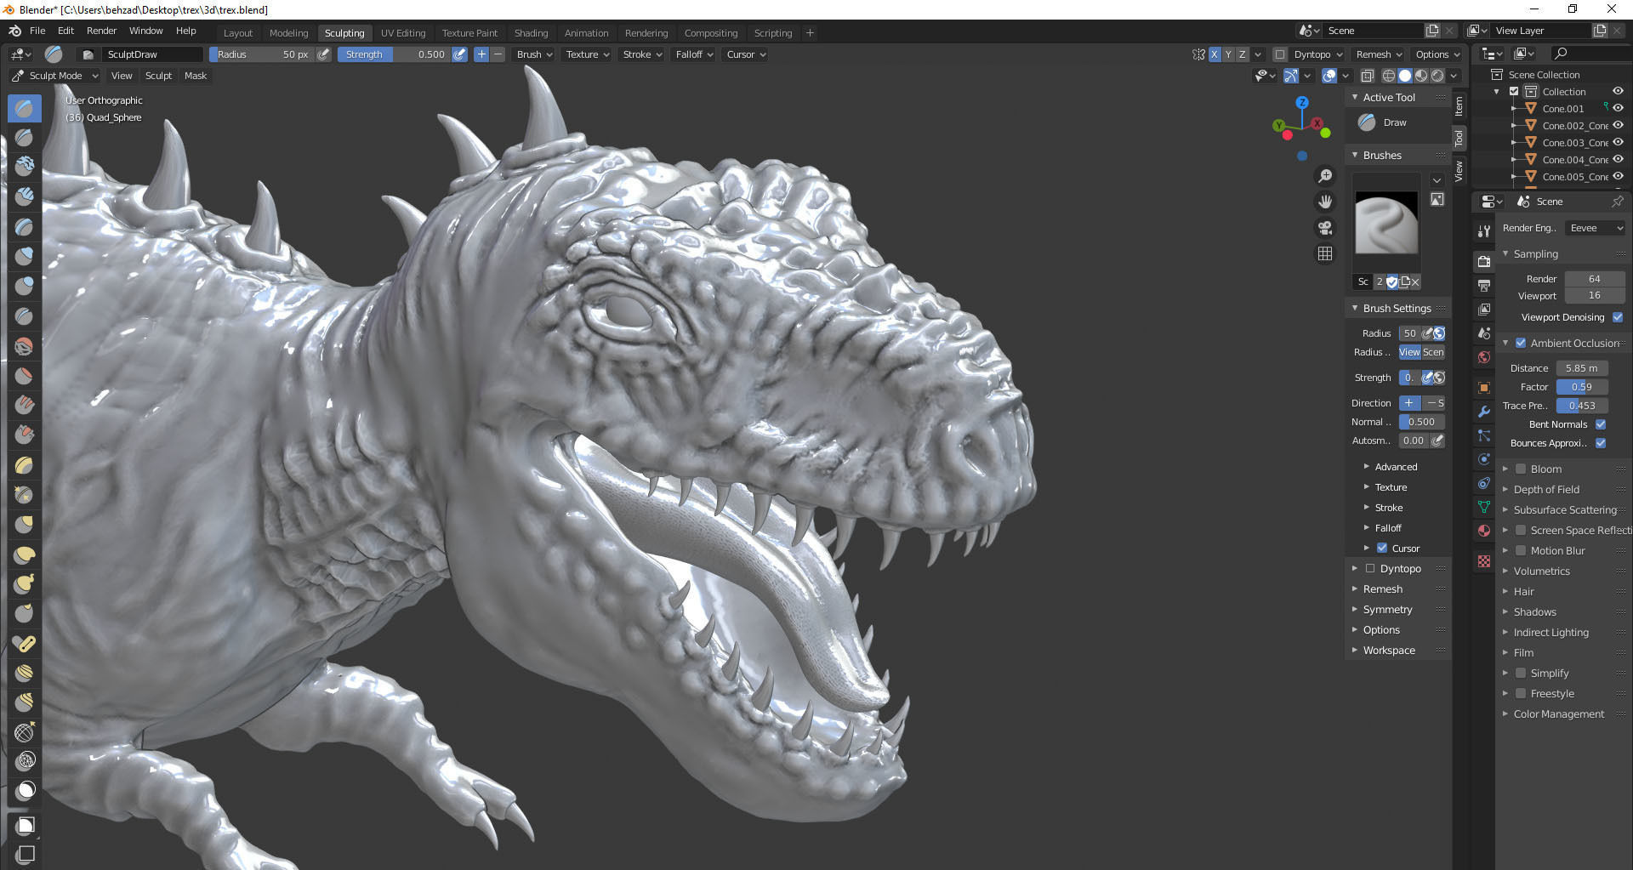Expand the Depth of Field panel

coord(1545,489)
